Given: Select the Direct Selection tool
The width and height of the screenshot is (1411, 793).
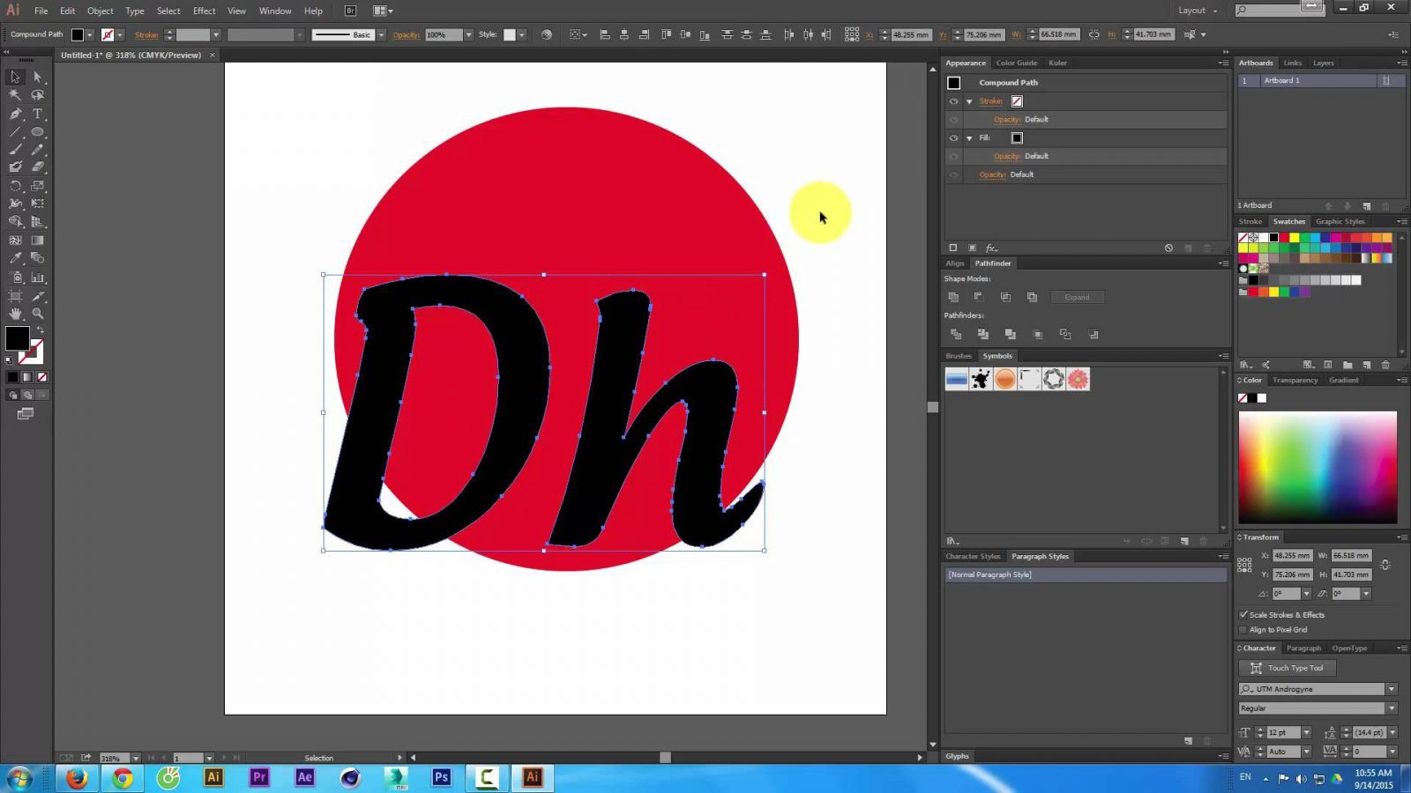Looking at the screenshot, I should pos(38,78).
